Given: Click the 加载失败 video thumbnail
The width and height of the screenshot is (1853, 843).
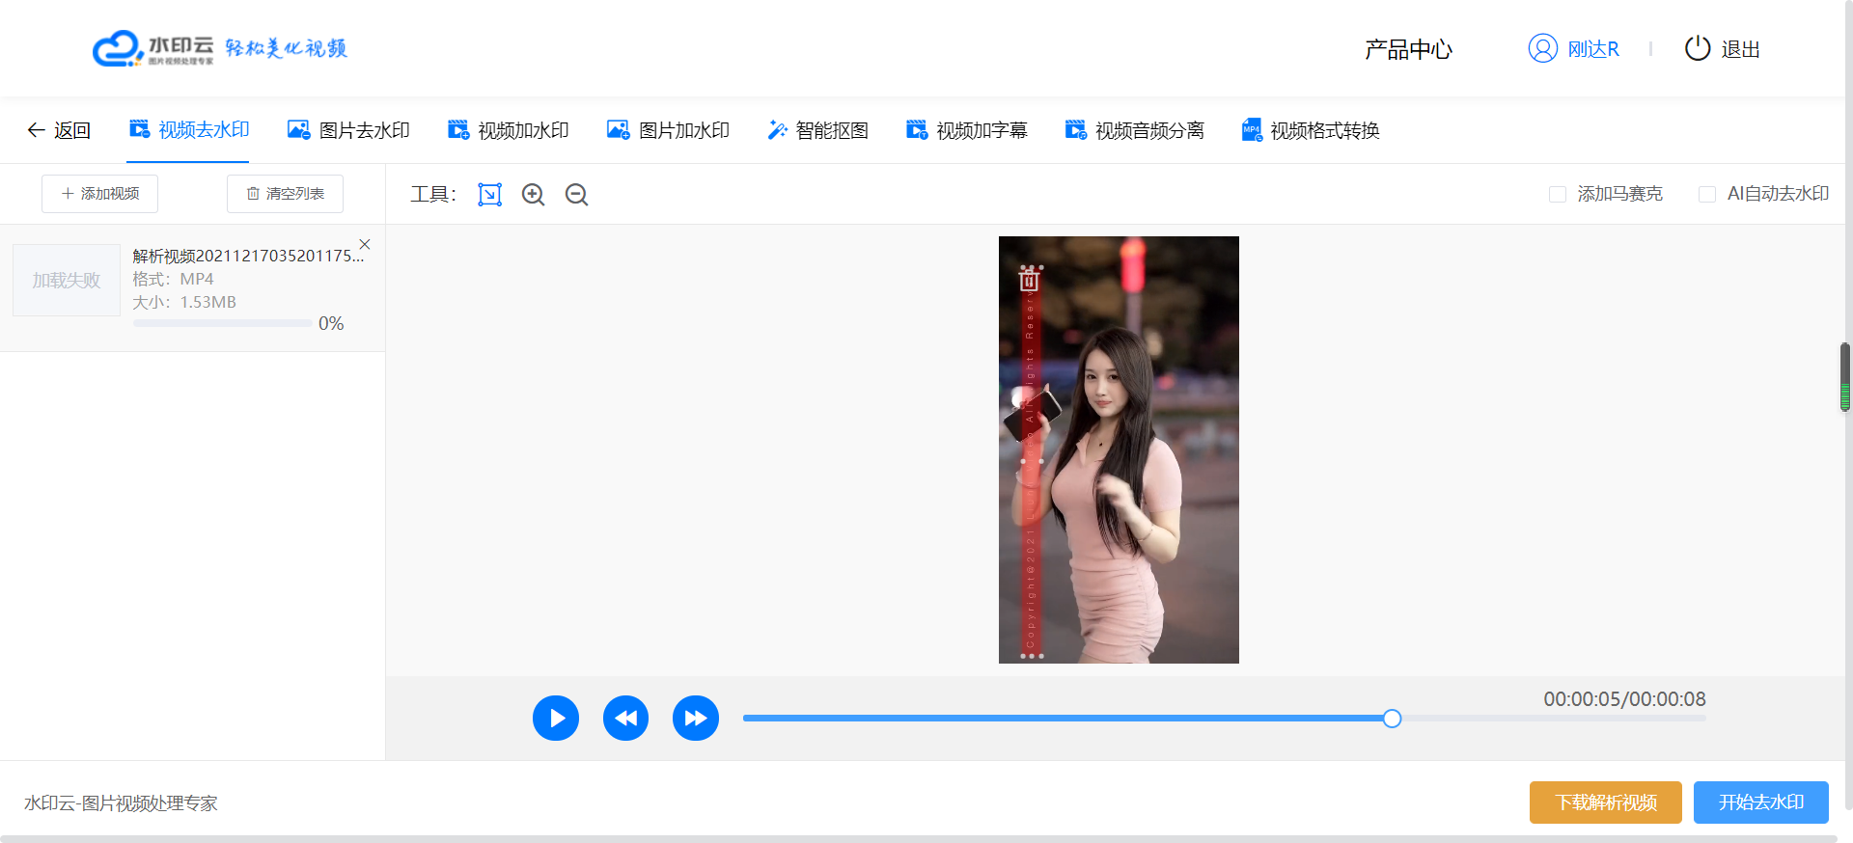Looking at the screenshot, I should (x=67, y=281).
